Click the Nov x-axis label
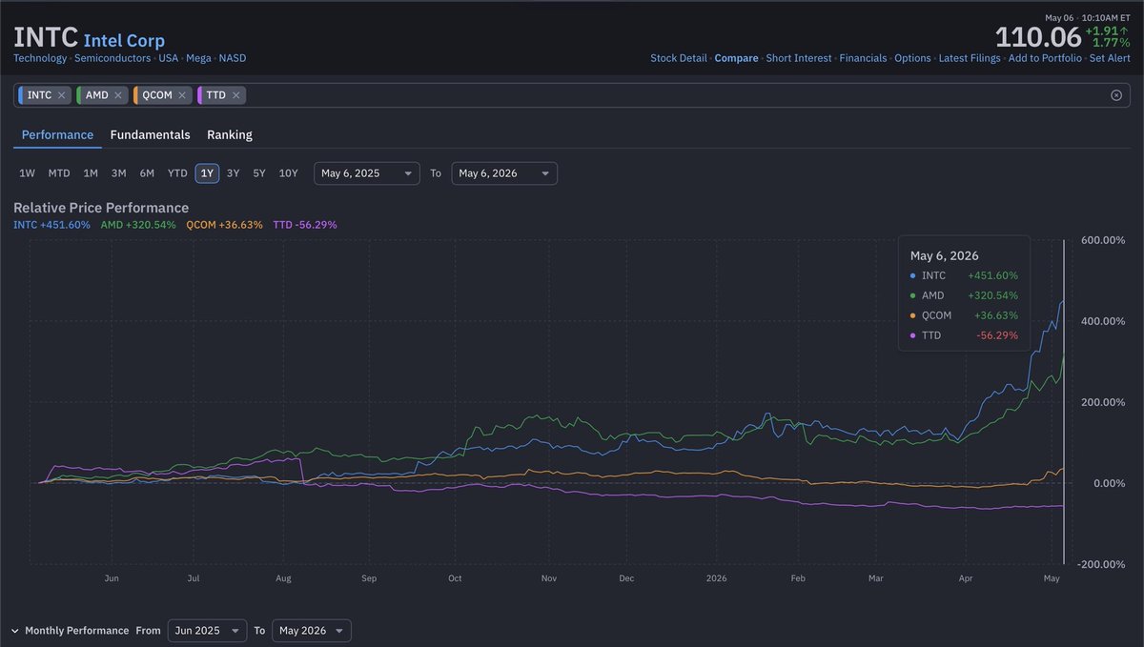 pyautogui.click(x=548, y=578)
